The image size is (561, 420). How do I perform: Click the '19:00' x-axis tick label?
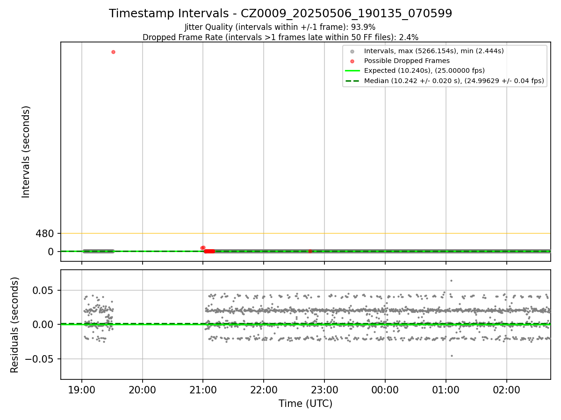pos(82,389)
